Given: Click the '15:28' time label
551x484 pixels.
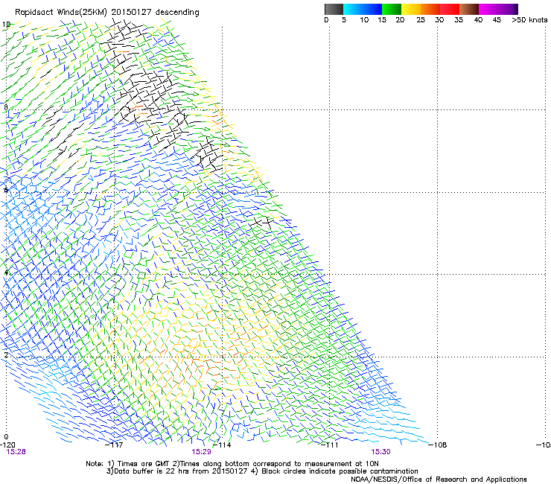Looking at the screenshot, I should coord(16,452).
